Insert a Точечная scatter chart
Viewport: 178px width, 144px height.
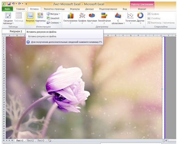(130, 18)
